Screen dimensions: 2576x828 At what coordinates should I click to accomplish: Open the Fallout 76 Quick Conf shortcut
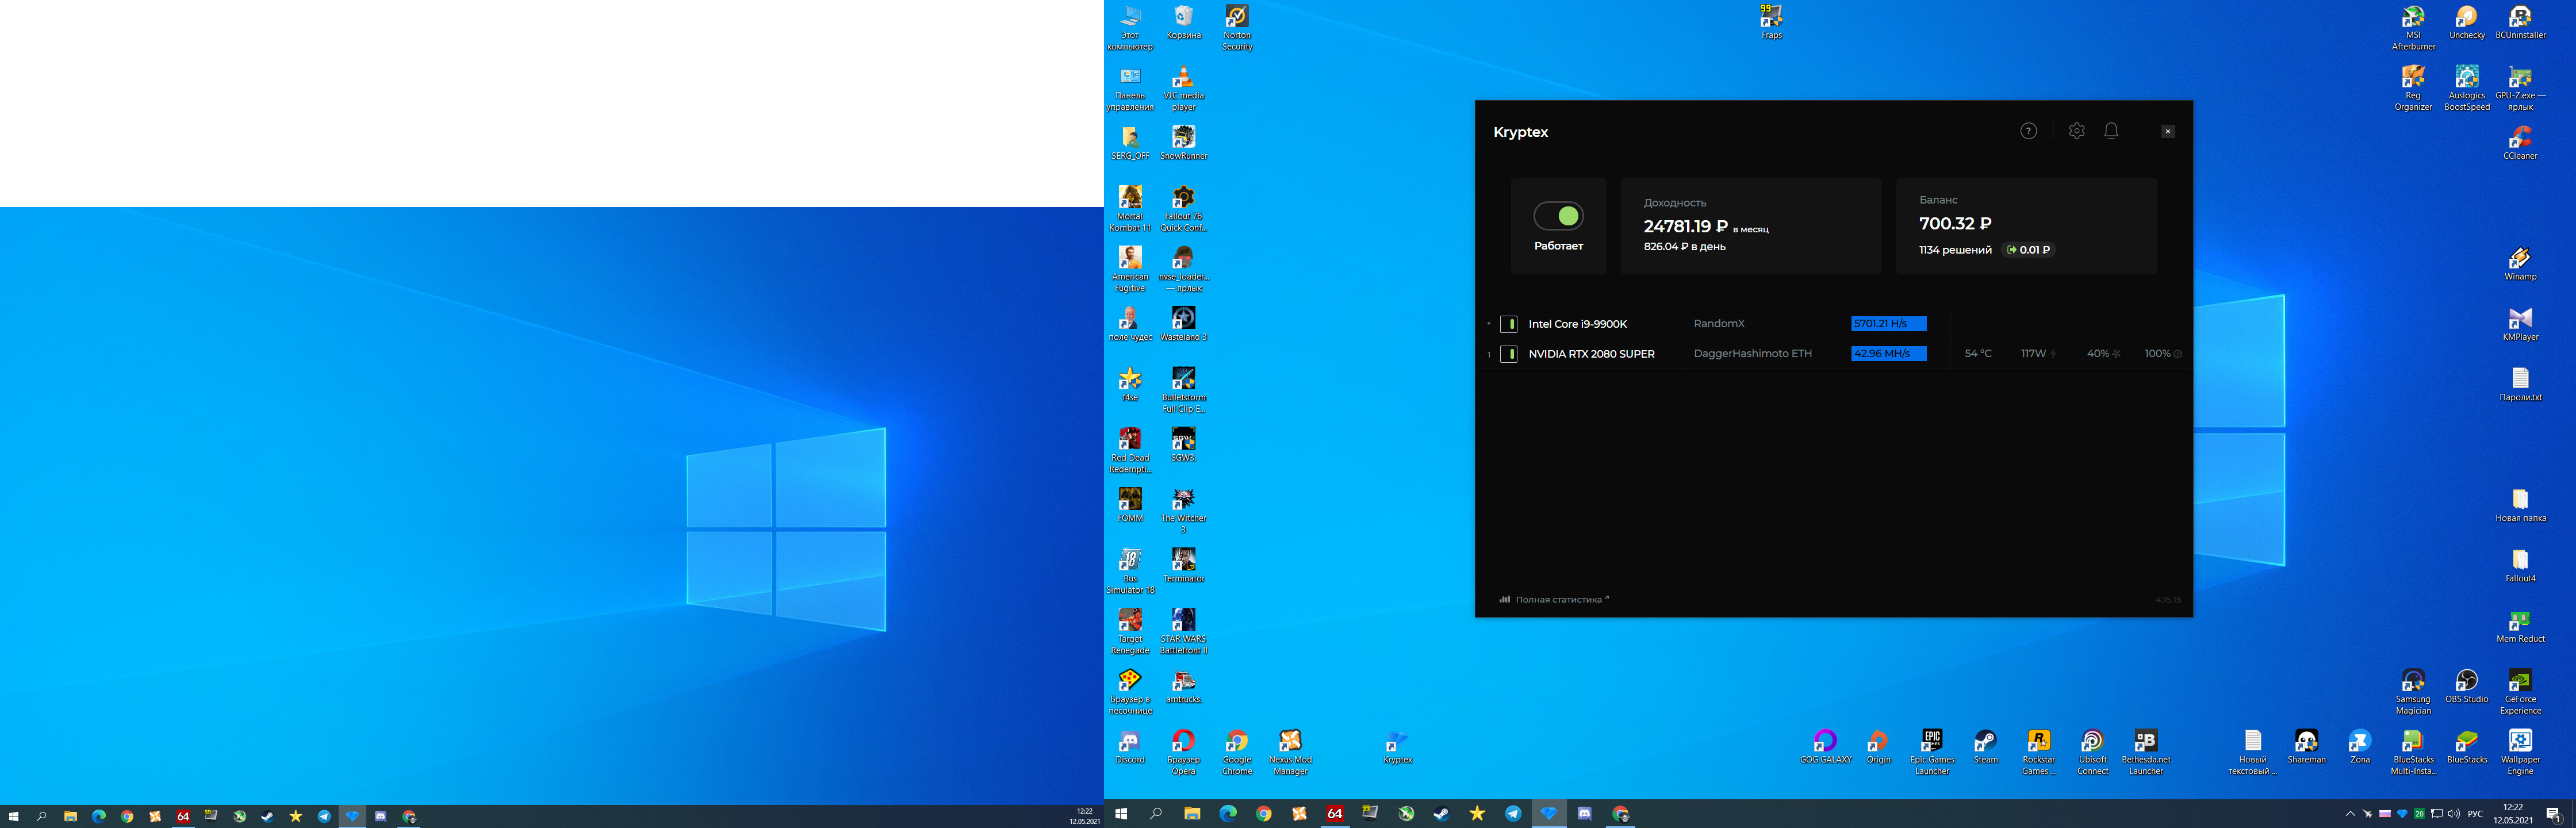click(x=1184, y=209)
